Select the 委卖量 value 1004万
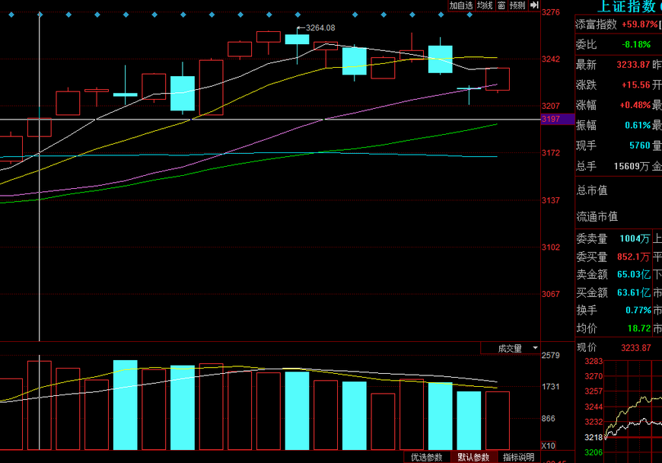 coord(635,238)
